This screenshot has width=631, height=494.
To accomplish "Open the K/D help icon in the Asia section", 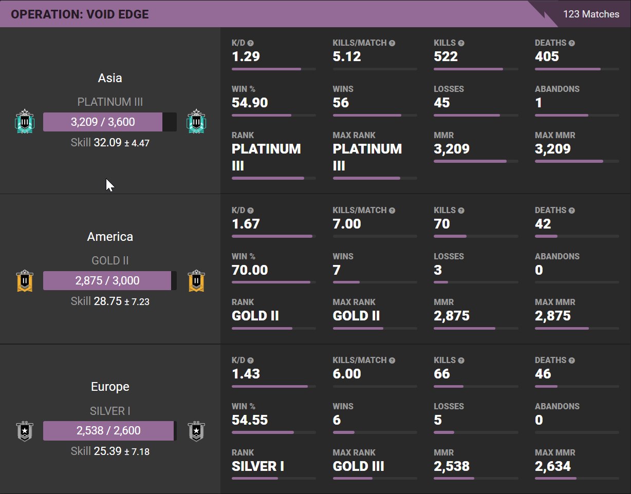I will tap(251, 43).
